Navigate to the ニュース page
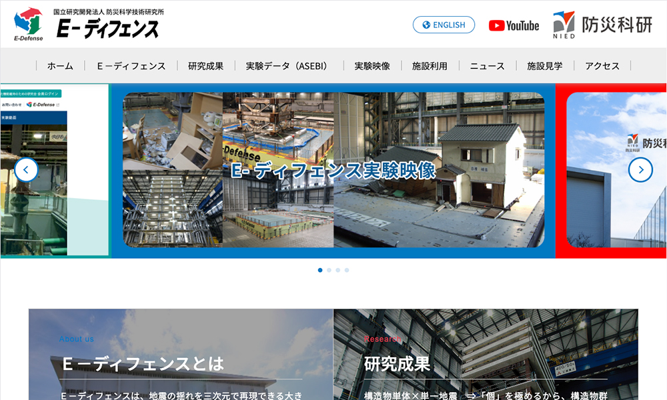This screenshot has width=667, height=400. [x=487, y=66]
